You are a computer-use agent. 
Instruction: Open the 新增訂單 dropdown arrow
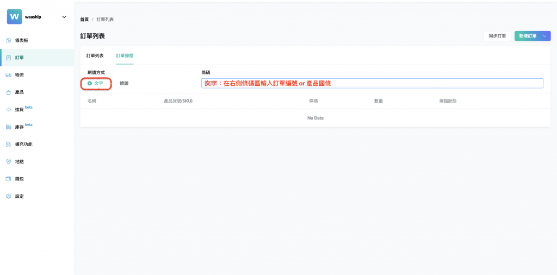click(x=544, y=36)
